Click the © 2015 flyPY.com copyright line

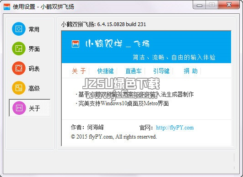pyautogui.click(x=114, y=137)
